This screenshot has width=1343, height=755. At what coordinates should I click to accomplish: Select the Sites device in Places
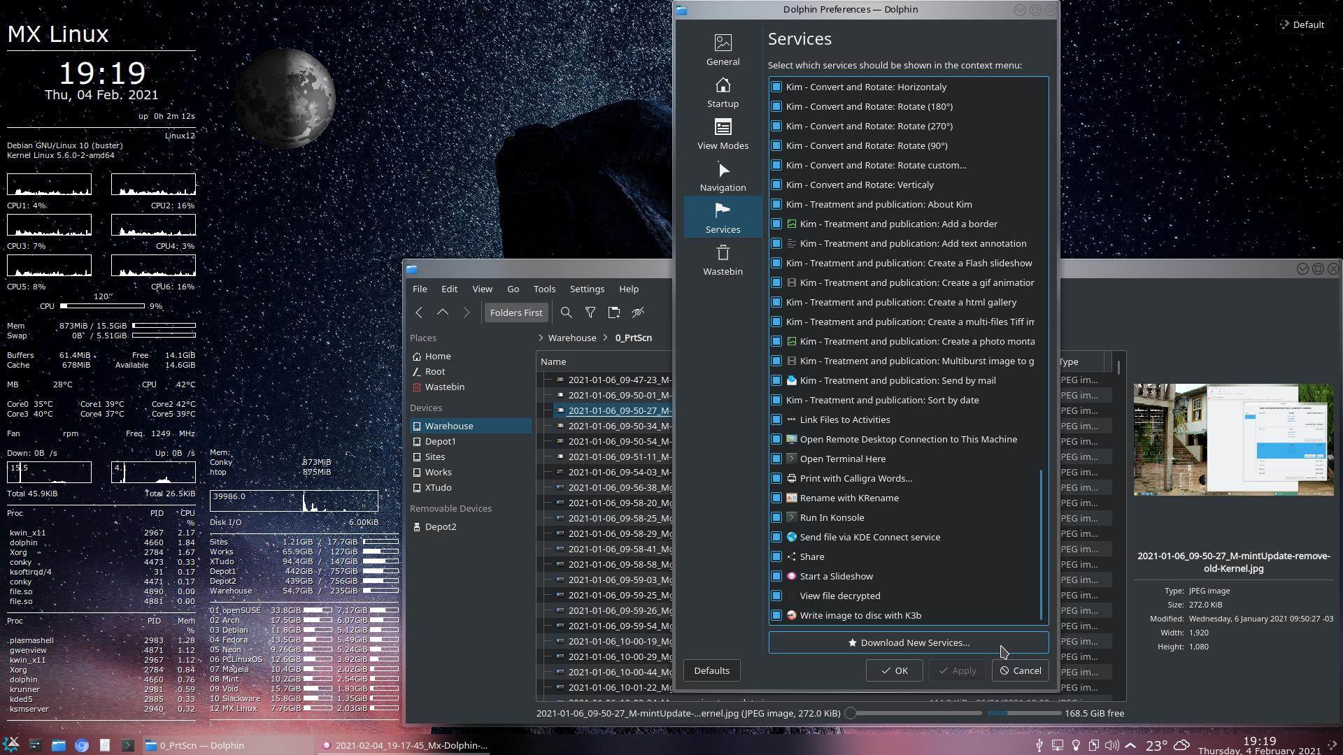tap(471, 456)
